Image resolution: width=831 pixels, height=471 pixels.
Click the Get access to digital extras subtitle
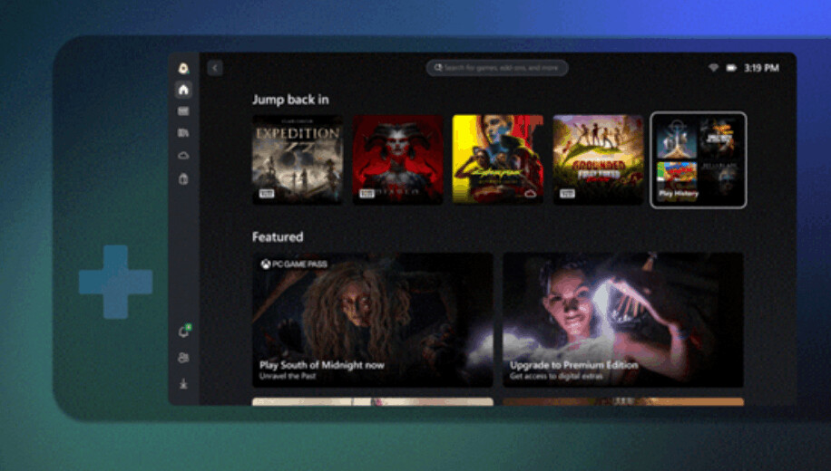[x=556, y=376]
